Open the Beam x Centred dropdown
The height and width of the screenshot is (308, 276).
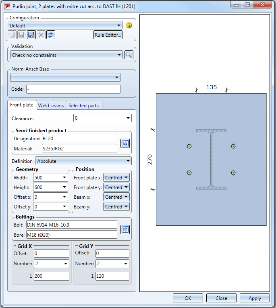pyautogui.click(x=116, y=197)
